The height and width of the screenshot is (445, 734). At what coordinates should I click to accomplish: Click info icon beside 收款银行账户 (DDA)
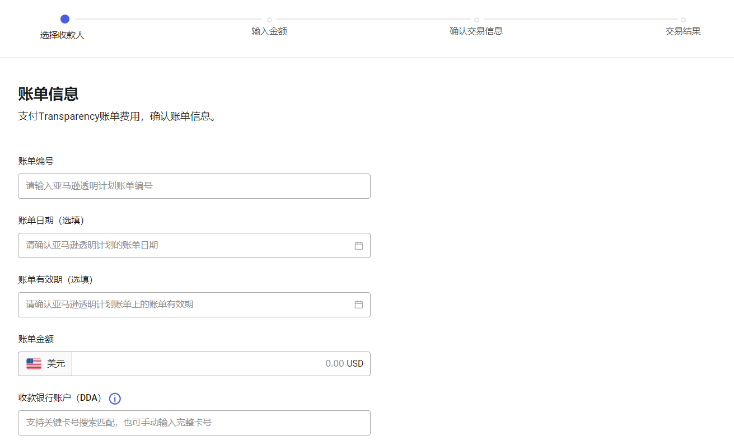coord(115,399)
